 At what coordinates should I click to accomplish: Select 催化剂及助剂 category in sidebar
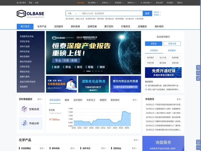(x=26, y=62)
